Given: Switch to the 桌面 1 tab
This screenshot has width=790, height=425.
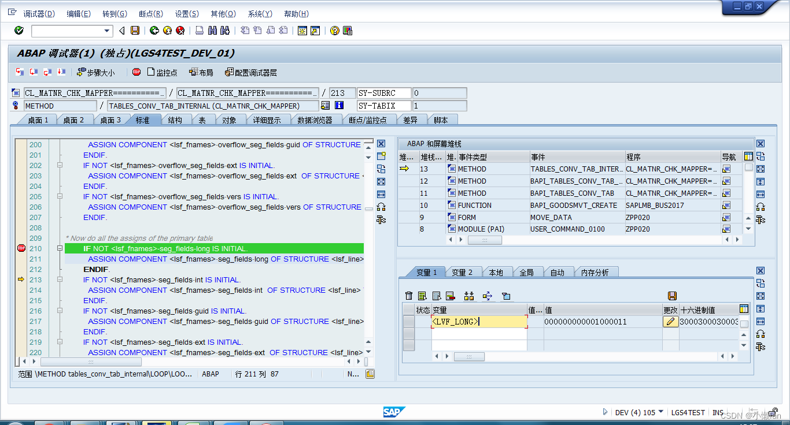Looking at the screenshot, I should 38,120.
